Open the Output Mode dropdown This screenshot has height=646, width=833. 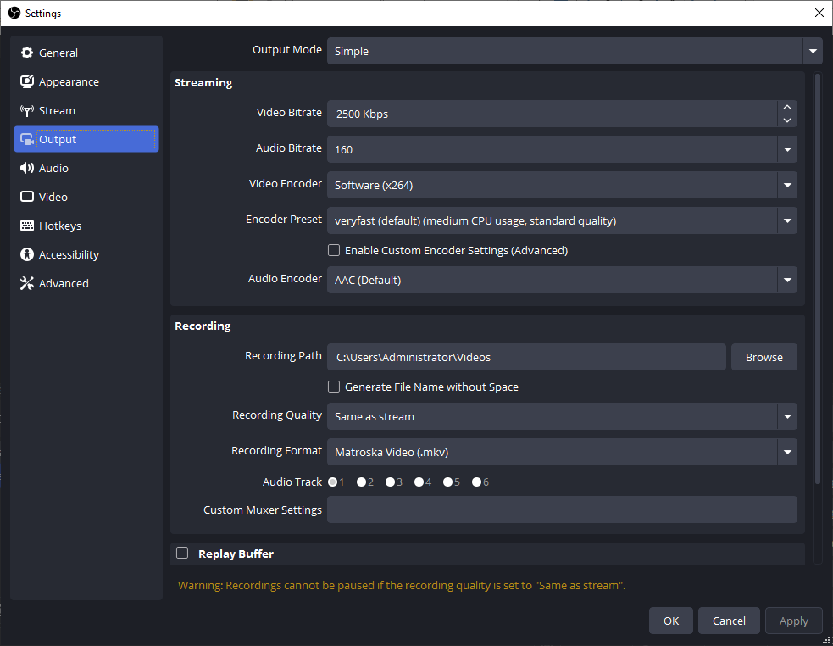pyautogui.click(x=813, y=51)
